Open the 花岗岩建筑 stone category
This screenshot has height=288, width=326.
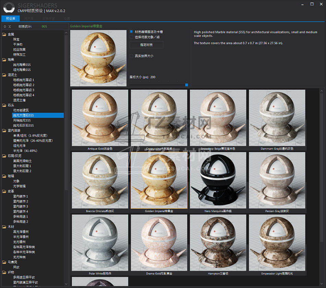coord(21,110)
